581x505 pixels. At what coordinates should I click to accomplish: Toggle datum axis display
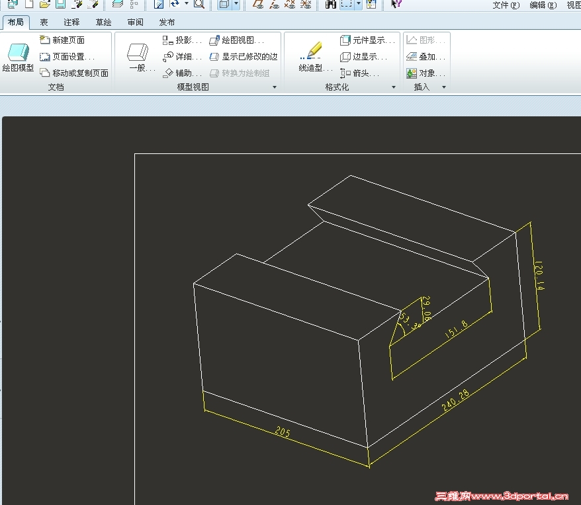(274, 4)
